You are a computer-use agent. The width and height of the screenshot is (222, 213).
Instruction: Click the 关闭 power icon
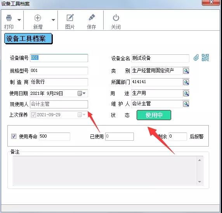point(116,18)
